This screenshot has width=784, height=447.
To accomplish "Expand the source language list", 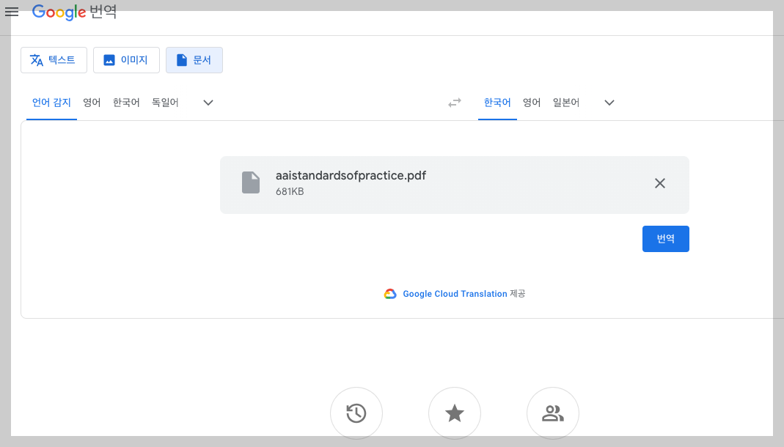I will 208,103.
